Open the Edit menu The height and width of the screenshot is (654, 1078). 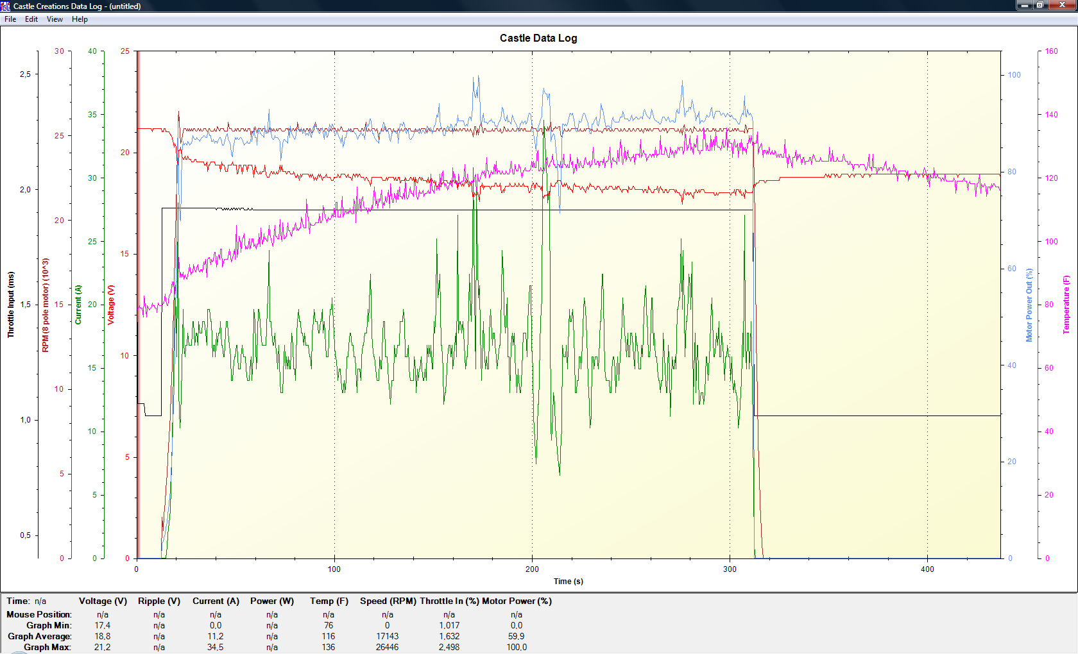pos(31,19)
